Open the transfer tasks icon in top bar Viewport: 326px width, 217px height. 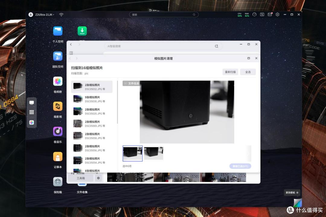(x=262, y=14)
